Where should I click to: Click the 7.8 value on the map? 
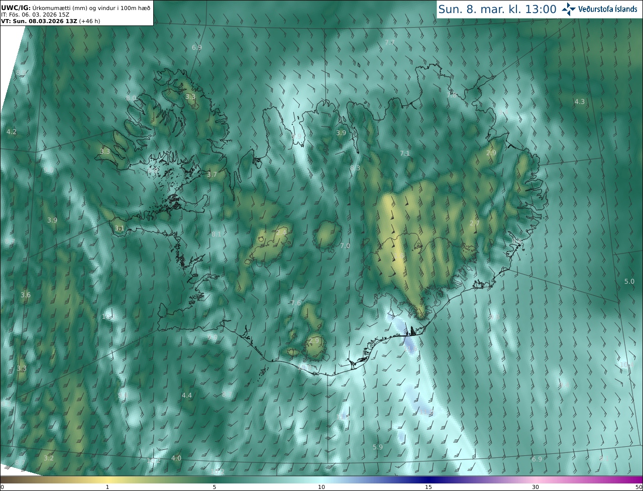pyautogui.click(x=452, y=95)
